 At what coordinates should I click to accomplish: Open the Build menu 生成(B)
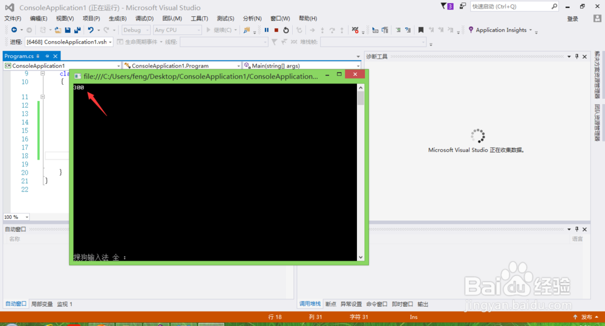click(x=118, y=18)
